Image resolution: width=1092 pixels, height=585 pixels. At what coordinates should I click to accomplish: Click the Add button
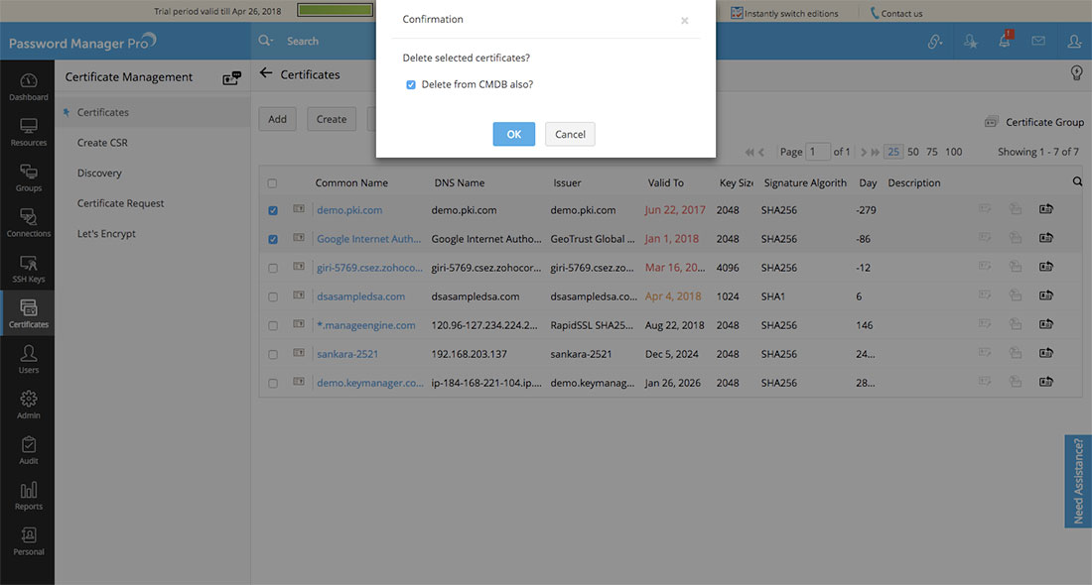click(277, 119)
